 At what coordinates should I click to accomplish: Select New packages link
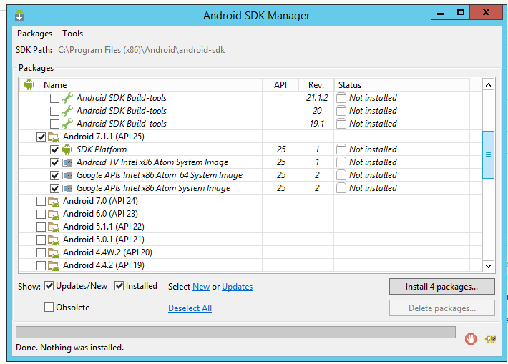click(x=201, y=287)
